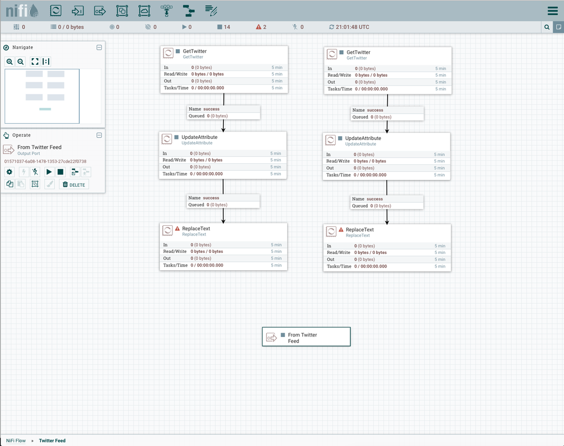Open the global hamburger menu
564x446 pixels.
point(552,11)
